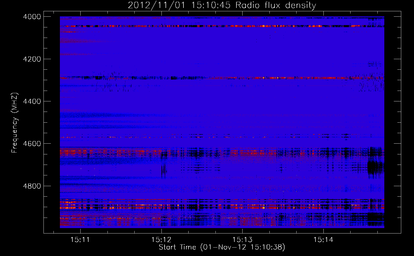This screenshot has height=256, width=414.
Task: Click the 15:11 time tick label
Action: click(80, 240)
